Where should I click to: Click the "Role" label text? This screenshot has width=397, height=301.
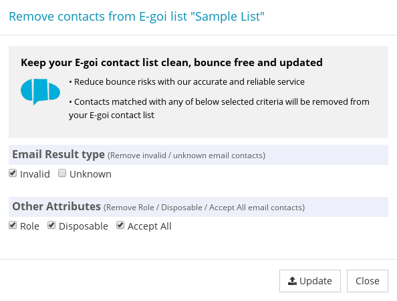[x=29, y=226]
